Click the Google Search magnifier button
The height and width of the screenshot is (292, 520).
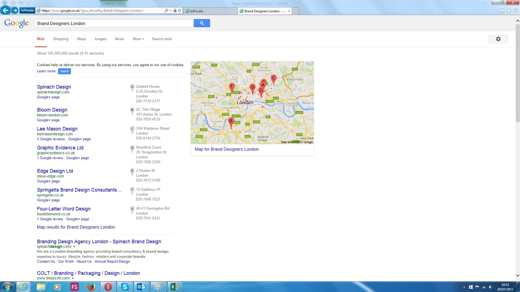201,23
